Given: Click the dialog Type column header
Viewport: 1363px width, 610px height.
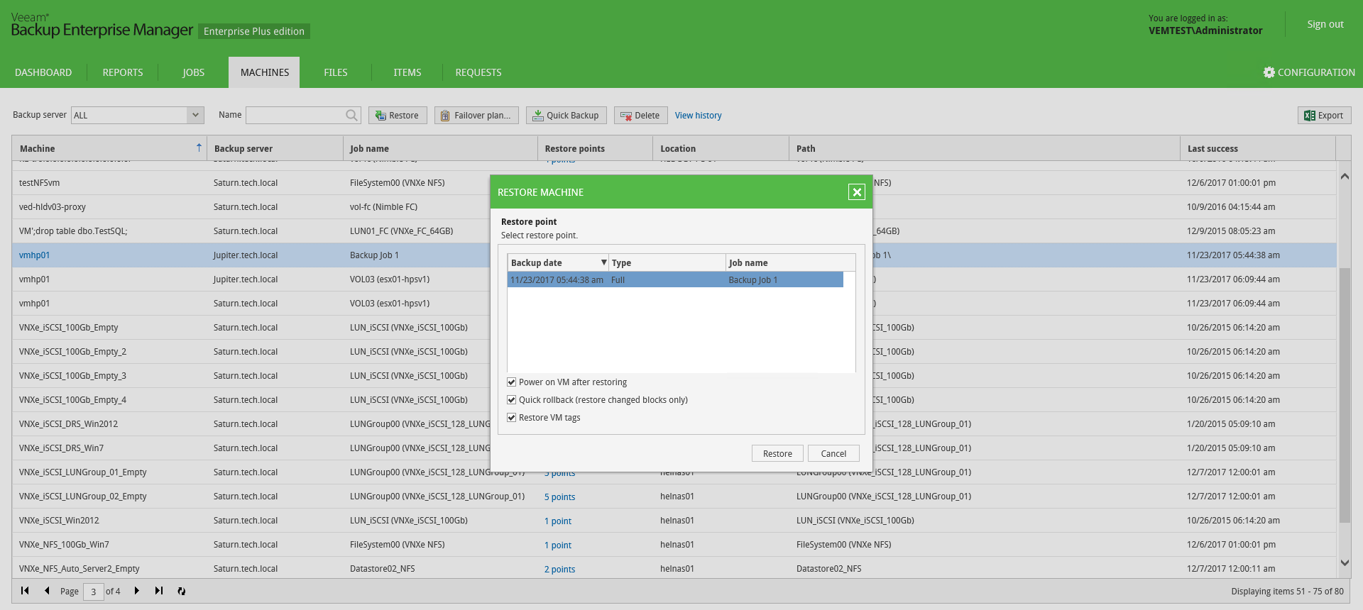Looking at the screenshot, I should coord(667,262).
